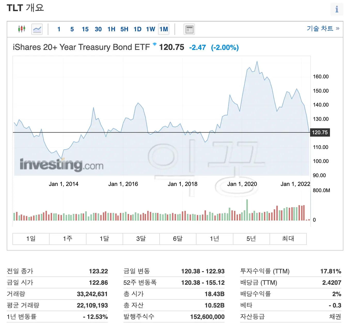Activate the 1D daily interval
The image size is (347, 330).
pyautogui.click(x=137, y=29)
